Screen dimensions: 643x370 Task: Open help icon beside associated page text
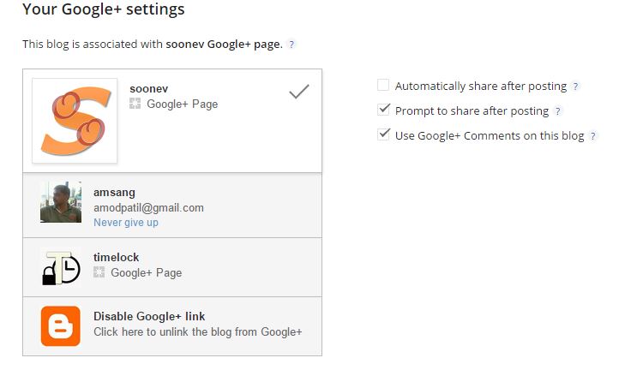coord(291,45)
